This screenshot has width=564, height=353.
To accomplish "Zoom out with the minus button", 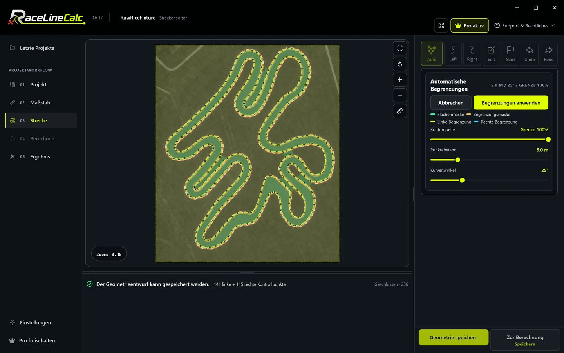I will coord(400,95).
